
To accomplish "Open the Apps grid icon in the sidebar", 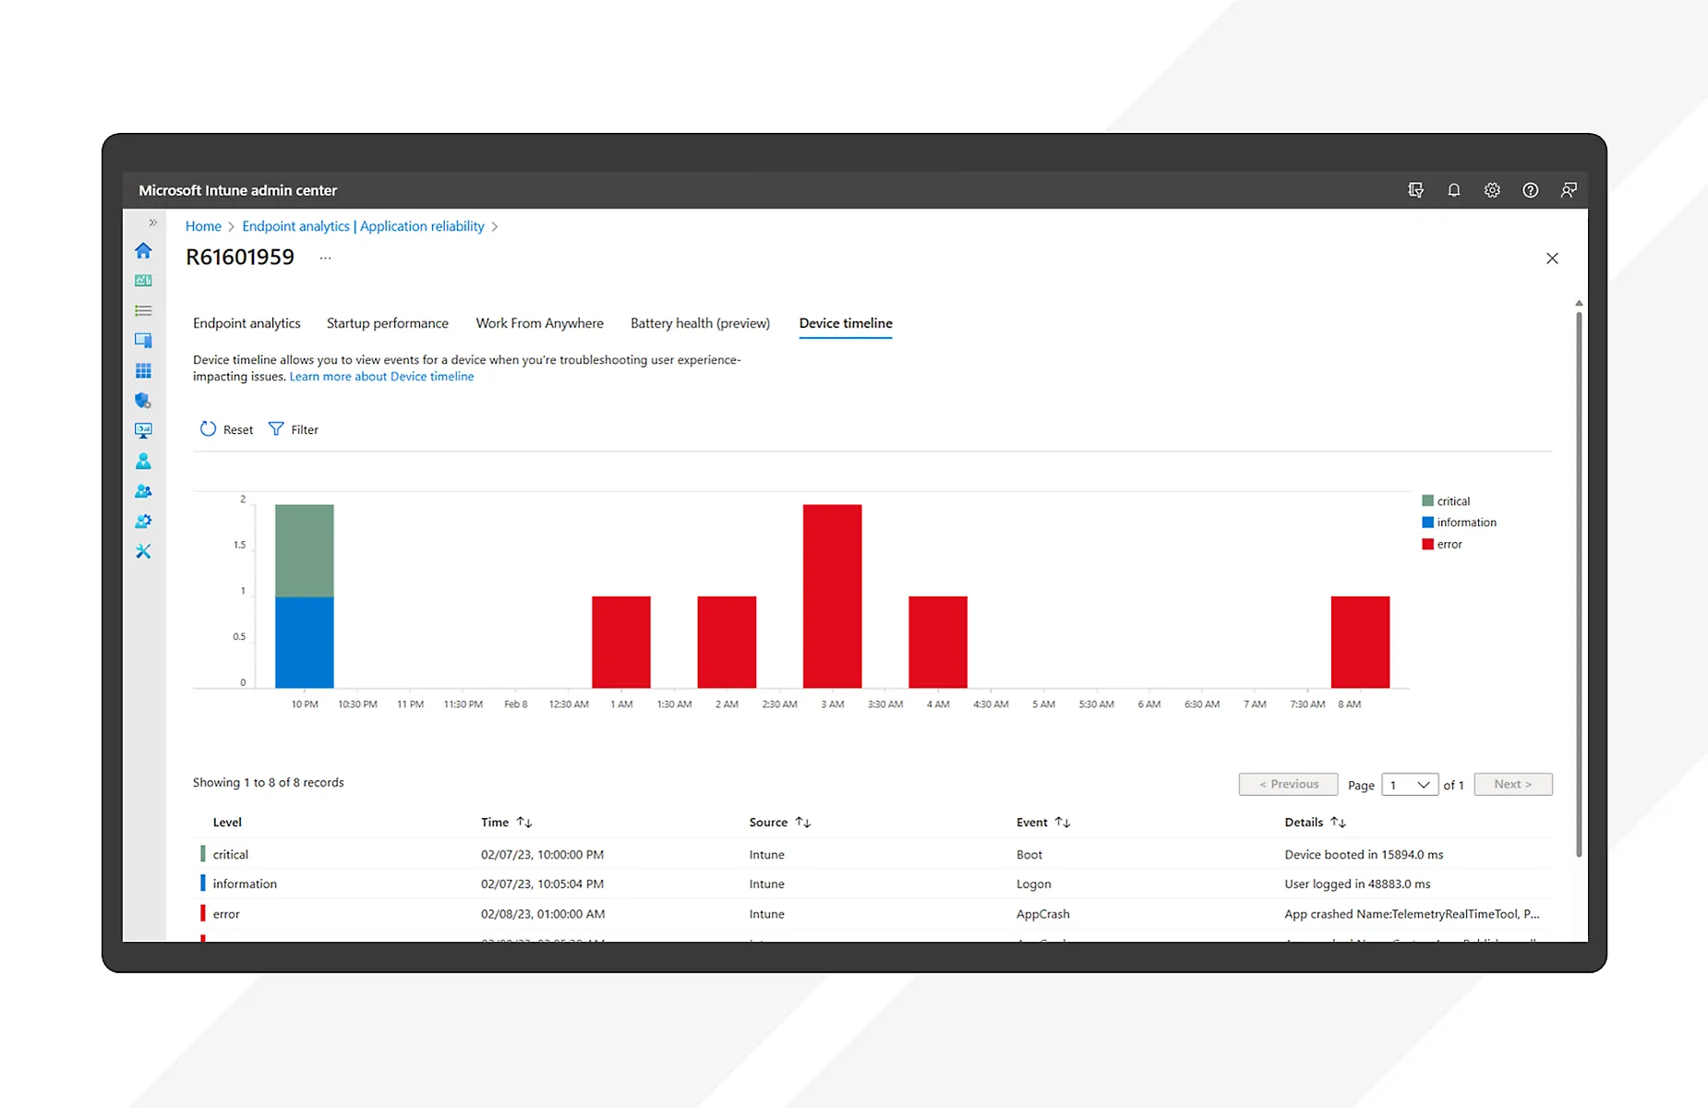I will [x=143, y=371].
